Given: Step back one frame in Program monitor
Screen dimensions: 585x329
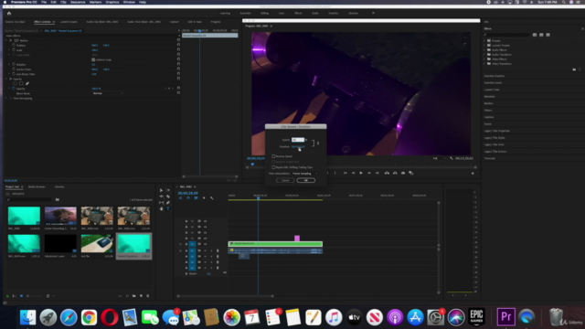Looking at the screenshot, I should point(353,173).
